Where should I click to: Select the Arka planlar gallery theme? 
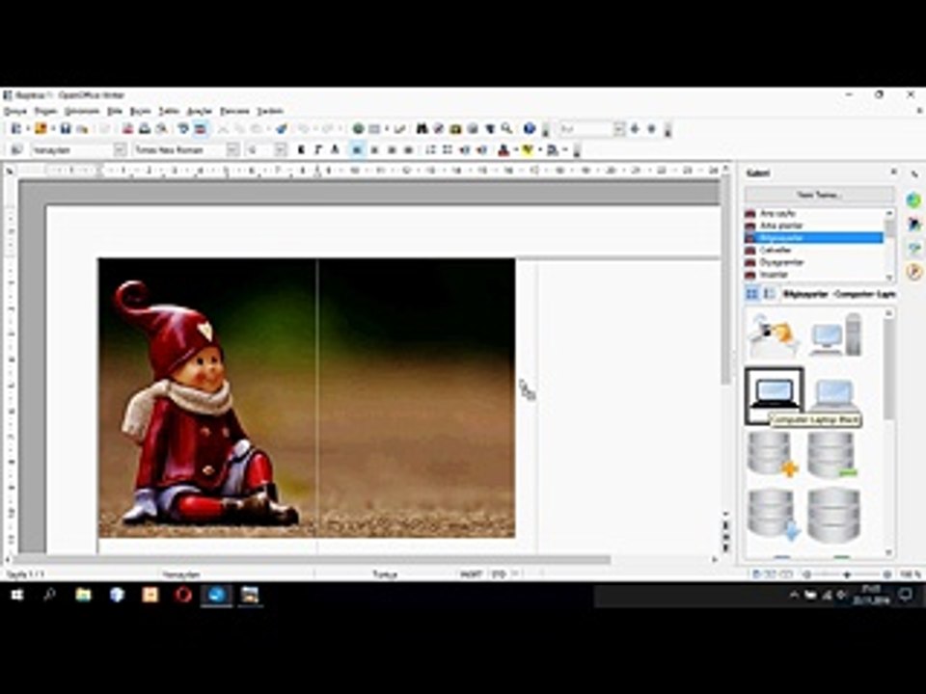pyautogui.click(x=814, y=226)
